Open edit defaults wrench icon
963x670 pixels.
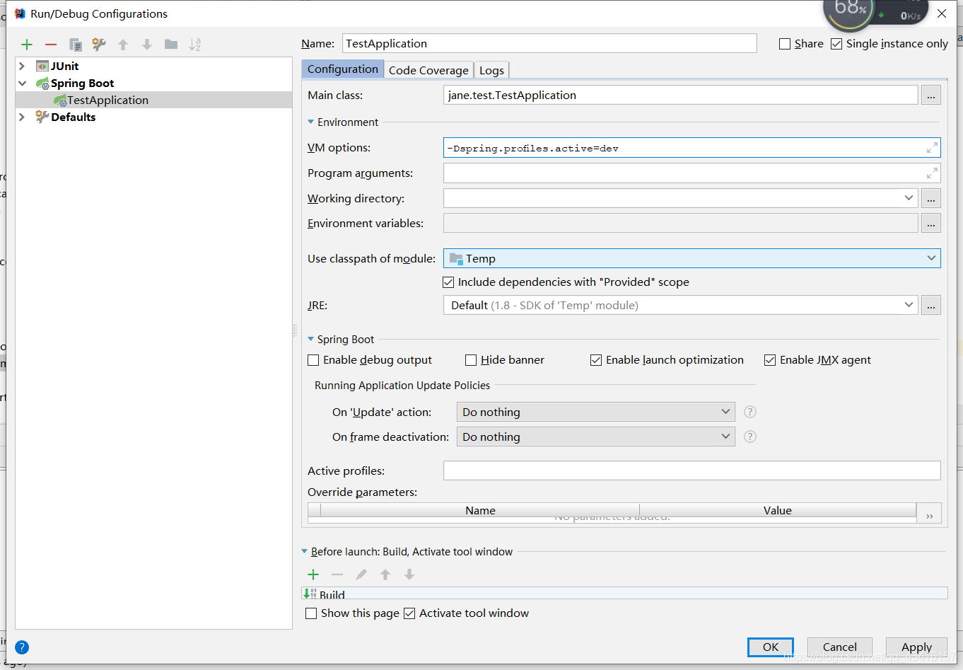pos(99,45)
